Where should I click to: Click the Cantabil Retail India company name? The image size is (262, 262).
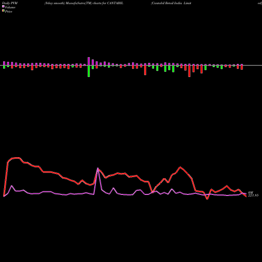coord(171,3)
